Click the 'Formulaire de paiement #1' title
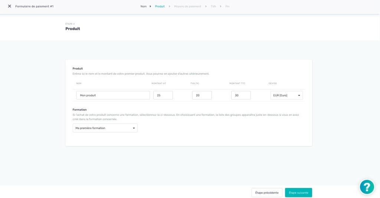The image size is (380, 198). [x=35, y=6]
